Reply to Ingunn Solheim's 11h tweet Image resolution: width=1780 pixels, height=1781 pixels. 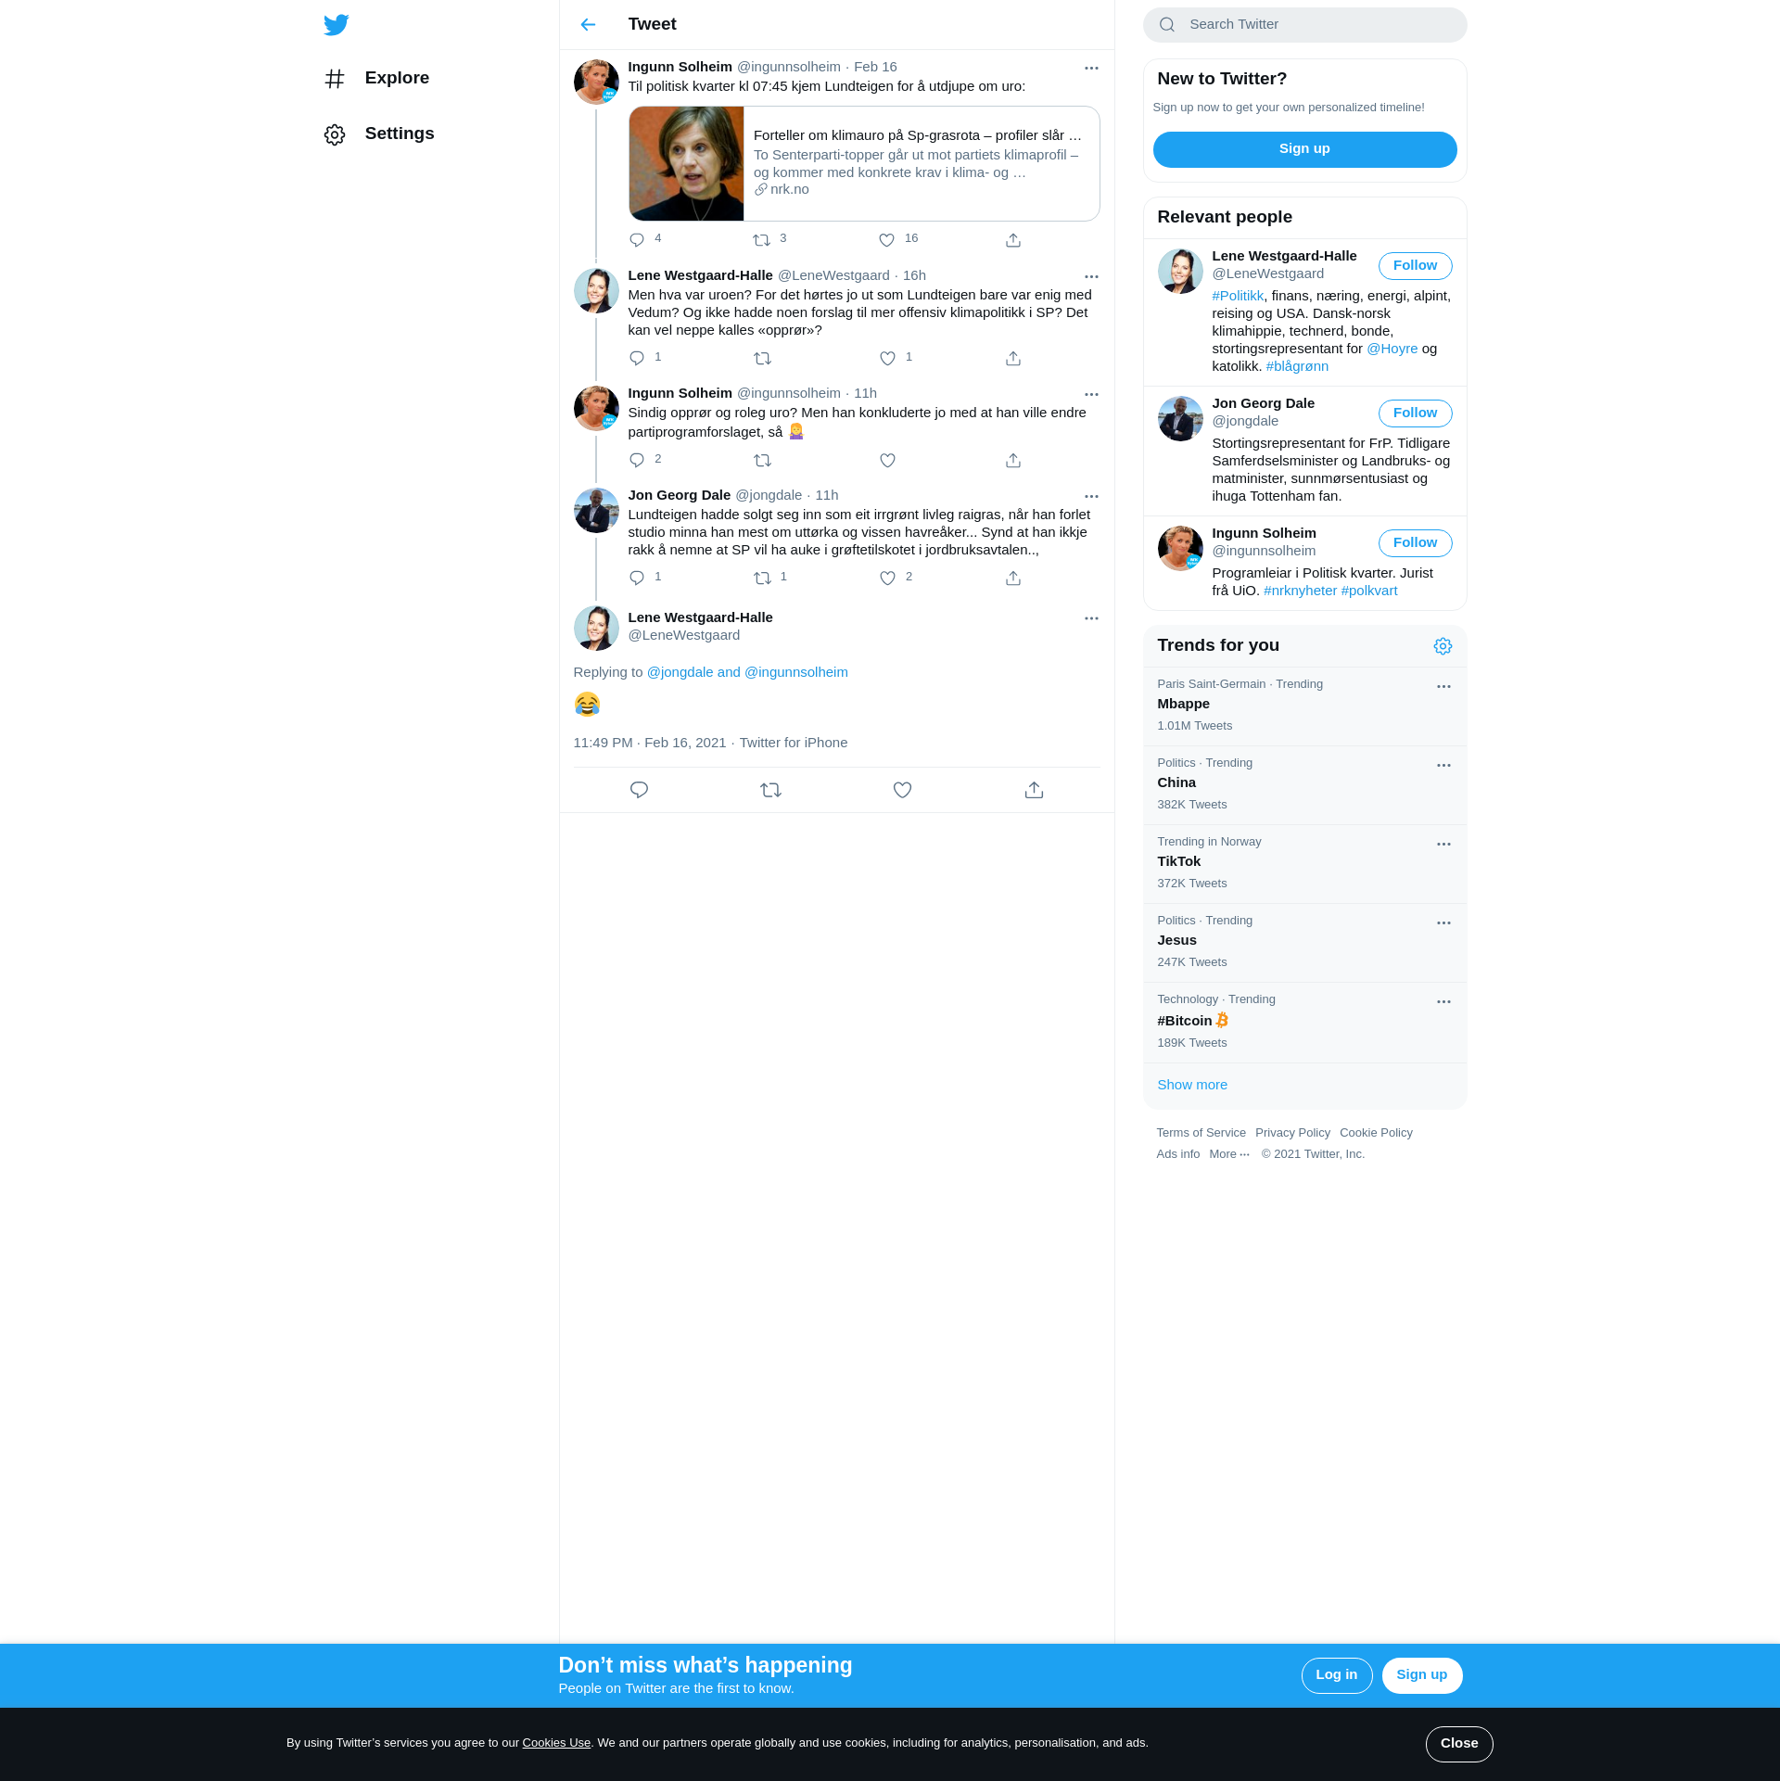coord(637,460)
